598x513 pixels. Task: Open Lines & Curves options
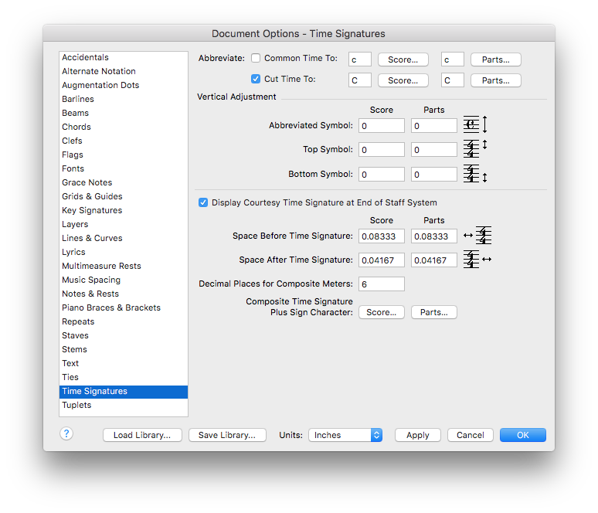click(124, 239)
